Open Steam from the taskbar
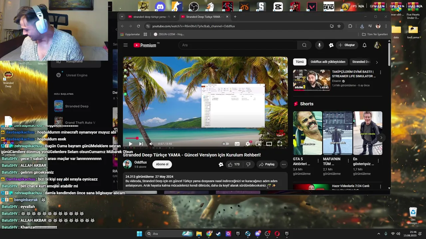 click(x=218, y=234)
